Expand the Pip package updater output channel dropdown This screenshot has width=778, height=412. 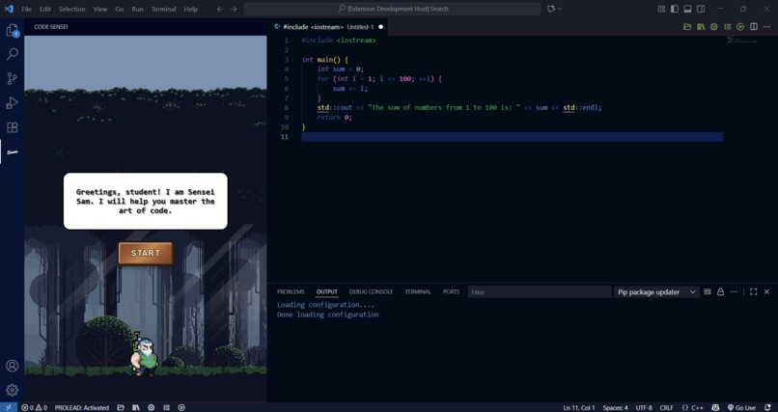tap(656, 292)
